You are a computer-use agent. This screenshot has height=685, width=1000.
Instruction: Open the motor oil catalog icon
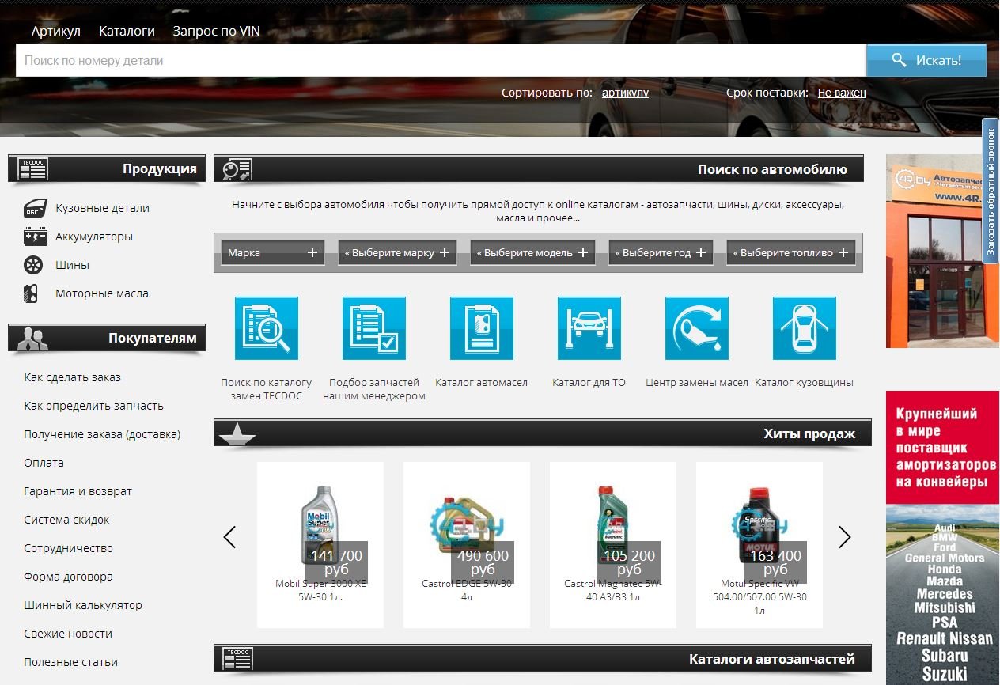click(482, 328)
